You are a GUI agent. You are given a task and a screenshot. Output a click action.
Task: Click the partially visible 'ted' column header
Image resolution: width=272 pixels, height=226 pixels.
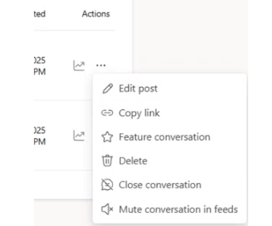point(40,14)
